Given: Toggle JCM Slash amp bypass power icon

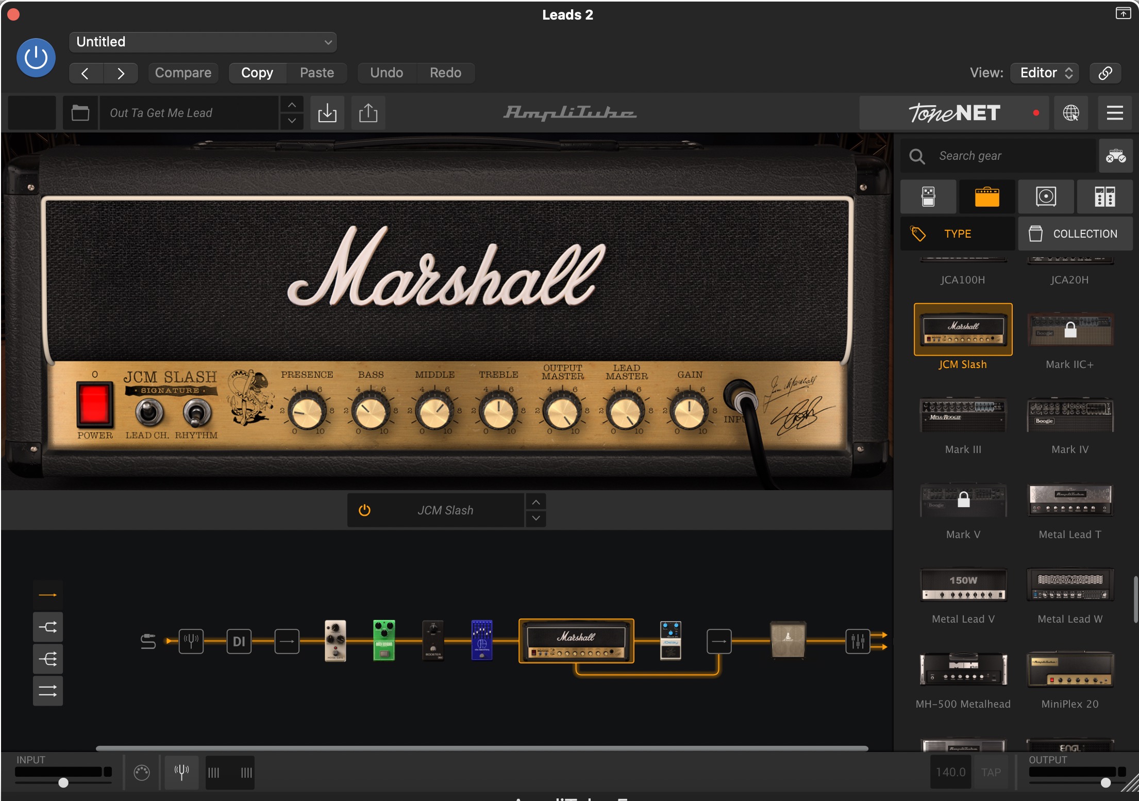Looking at the screenshot, I should point(364,510).
